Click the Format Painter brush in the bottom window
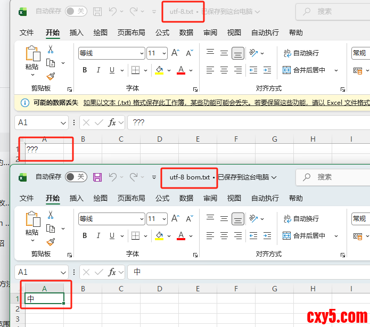Screen dimensions: 370x327 [x=51, y=242]
